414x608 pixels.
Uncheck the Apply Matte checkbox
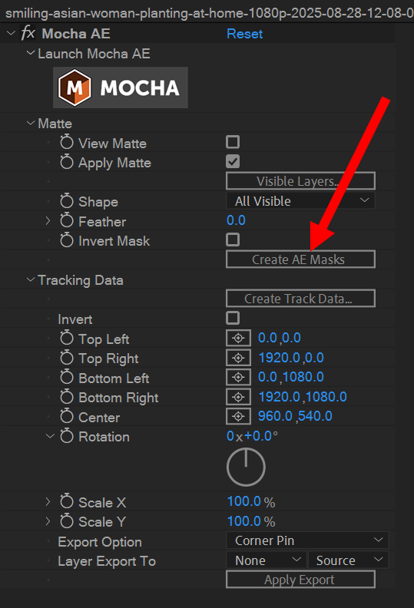pyautogui.click(x=233, y=161)
